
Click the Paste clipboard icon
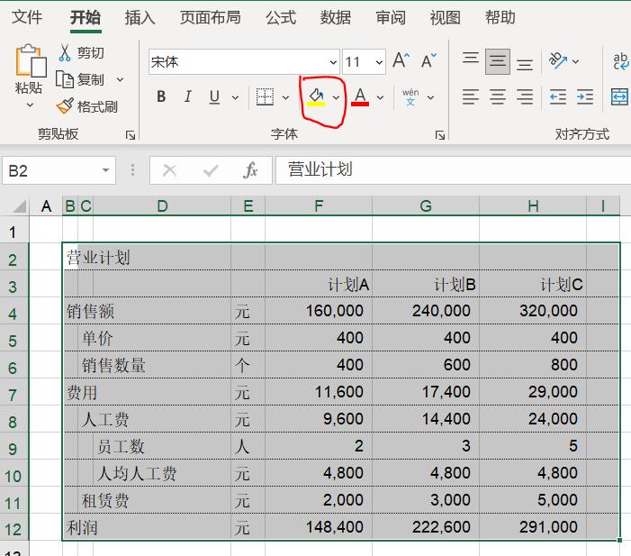(x=31, y=60)
